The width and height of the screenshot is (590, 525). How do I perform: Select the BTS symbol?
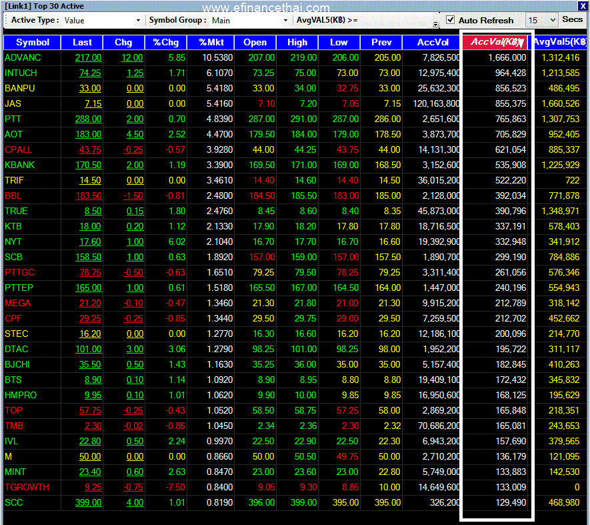[x=13, y=380]
